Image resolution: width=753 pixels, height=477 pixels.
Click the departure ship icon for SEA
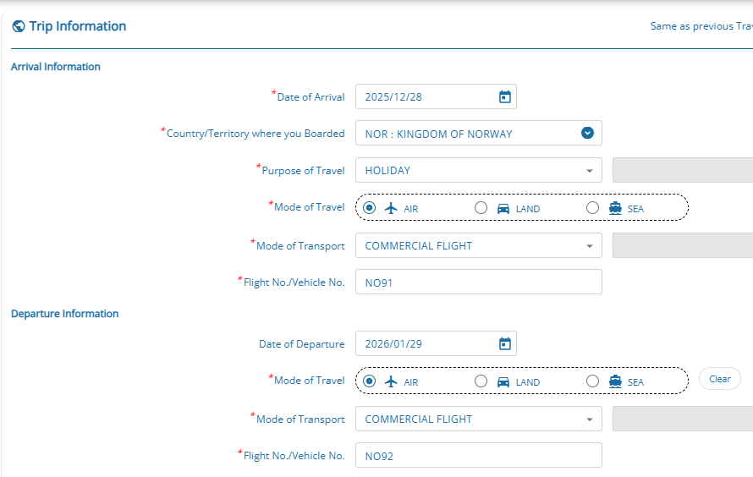[615, 381]
